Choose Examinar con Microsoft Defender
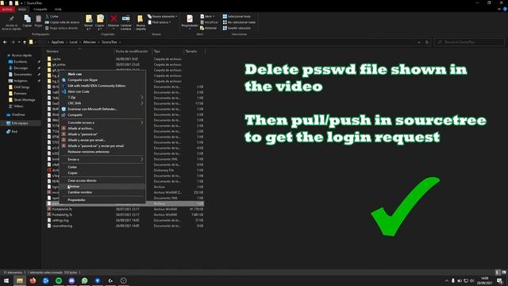 92,109
